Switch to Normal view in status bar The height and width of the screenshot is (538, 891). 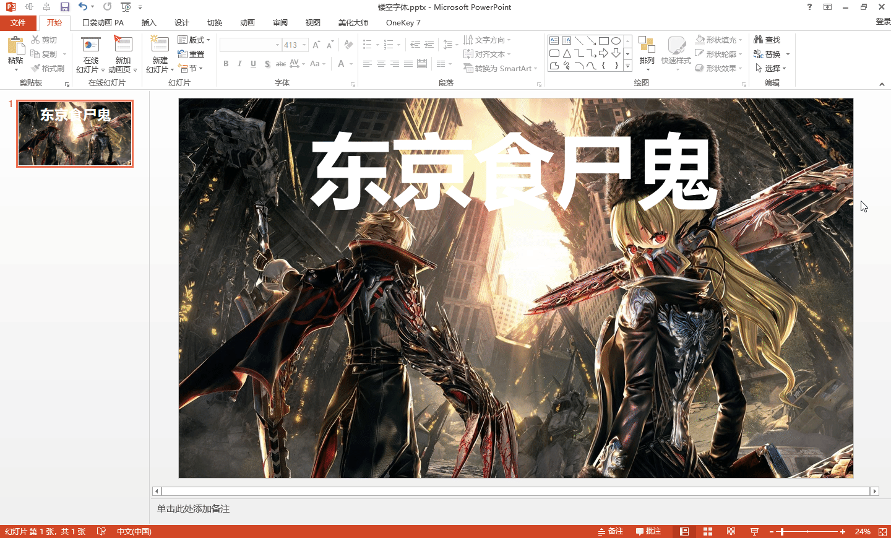(684, 532)
